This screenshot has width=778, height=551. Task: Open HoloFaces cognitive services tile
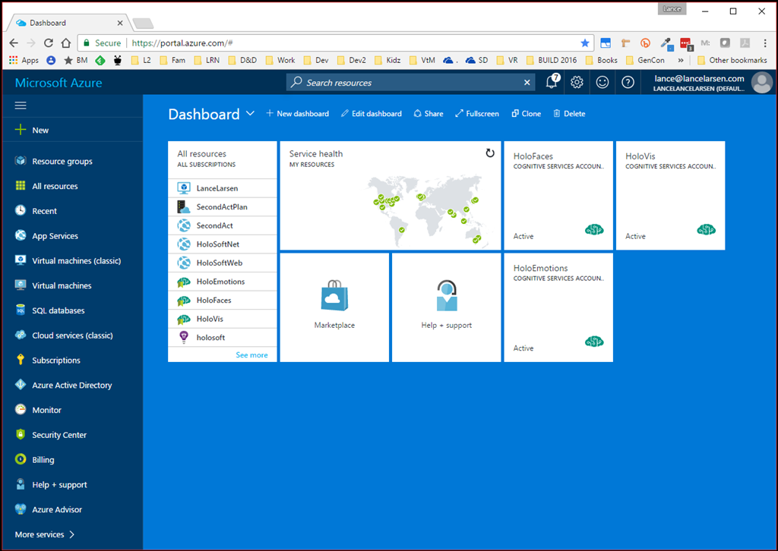pyautogui.click(x=558, y=195)
